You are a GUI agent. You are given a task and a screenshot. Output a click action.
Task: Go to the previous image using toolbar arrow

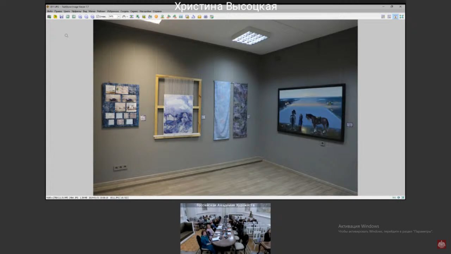click(x=68, y=17)
